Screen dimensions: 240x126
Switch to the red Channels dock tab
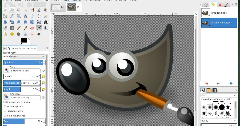(x=220, y=5)
